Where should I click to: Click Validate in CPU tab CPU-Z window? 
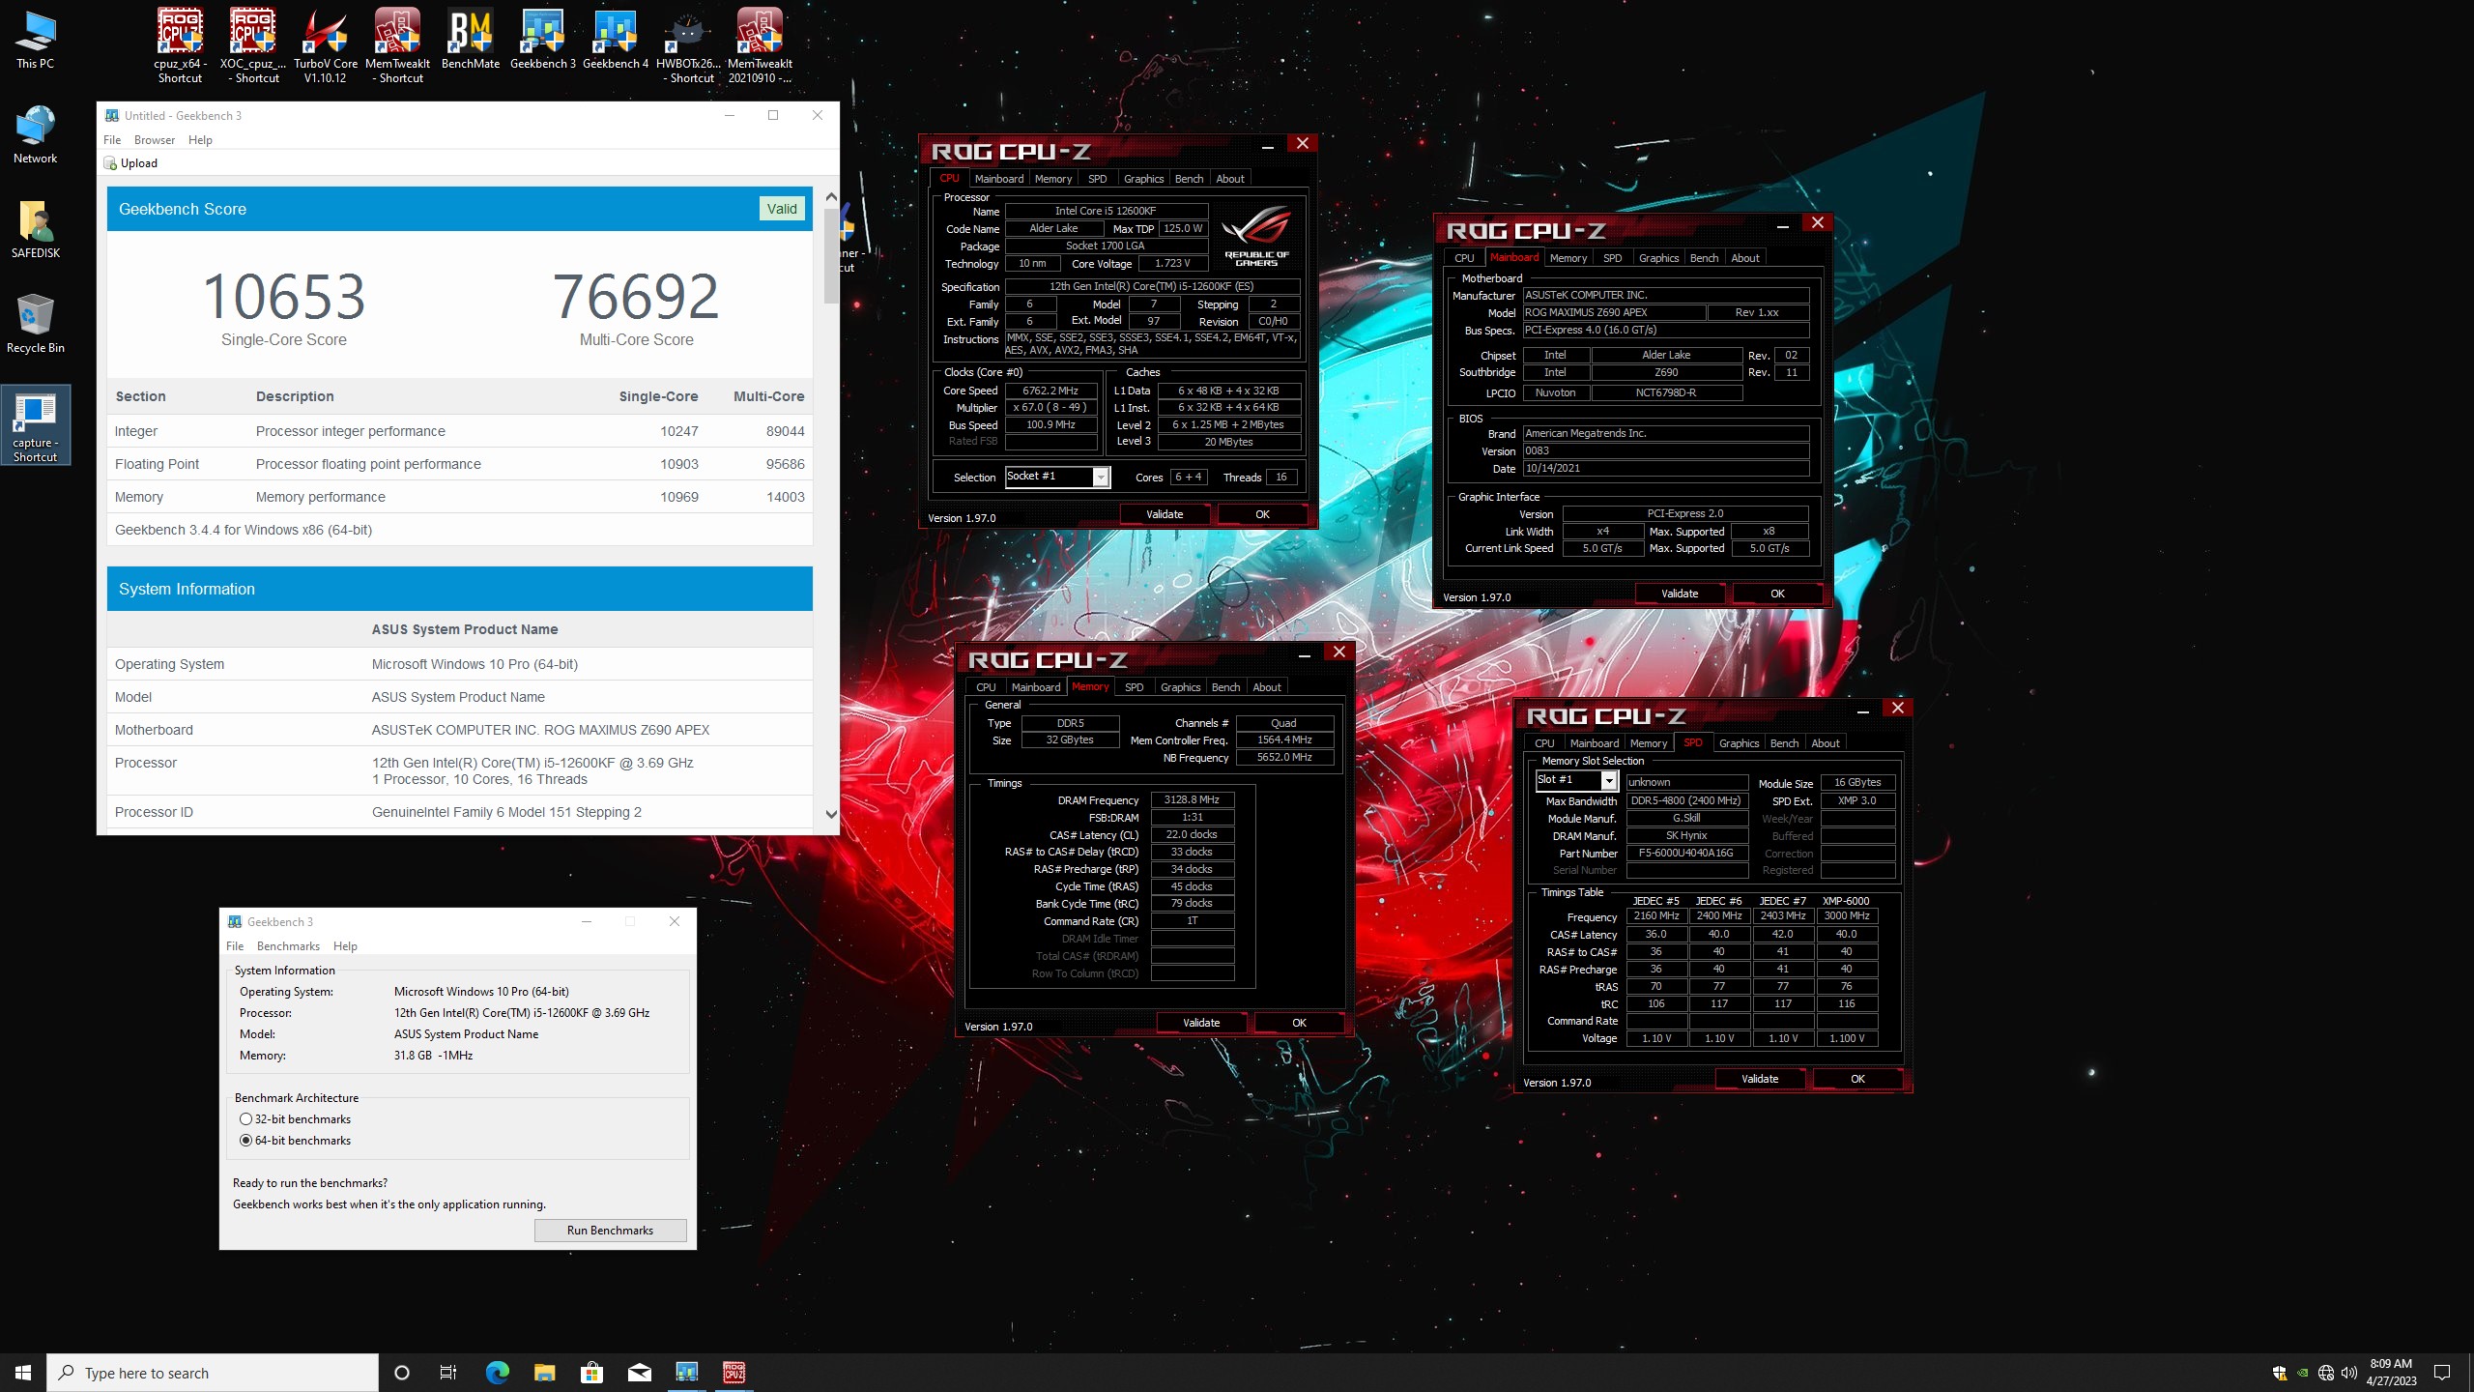pyautogui.click(x=1165, y=514)
